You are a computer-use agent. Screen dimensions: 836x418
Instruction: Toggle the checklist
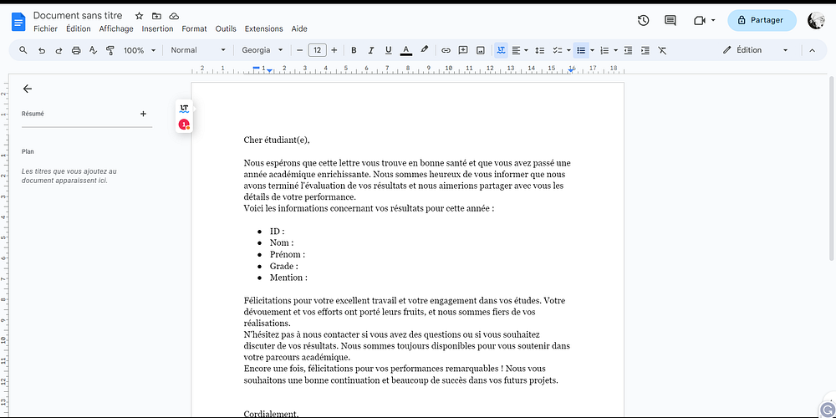coord(558,51)
